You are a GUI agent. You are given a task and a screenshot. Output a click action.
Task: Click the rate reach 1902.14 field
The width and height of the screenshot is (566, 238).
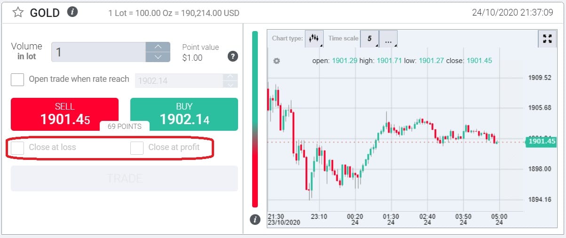pyautogui.click(x=179, y=80)
